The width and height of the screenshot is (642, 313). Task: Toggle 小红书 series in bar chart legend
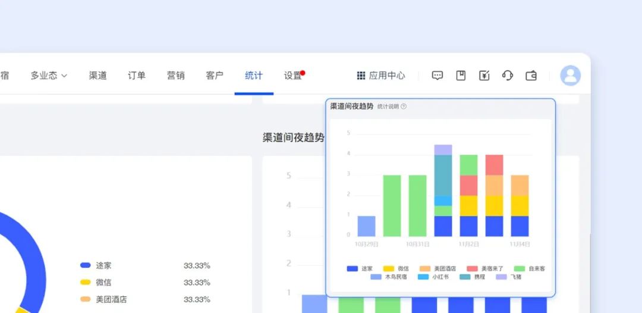(433, 277)
